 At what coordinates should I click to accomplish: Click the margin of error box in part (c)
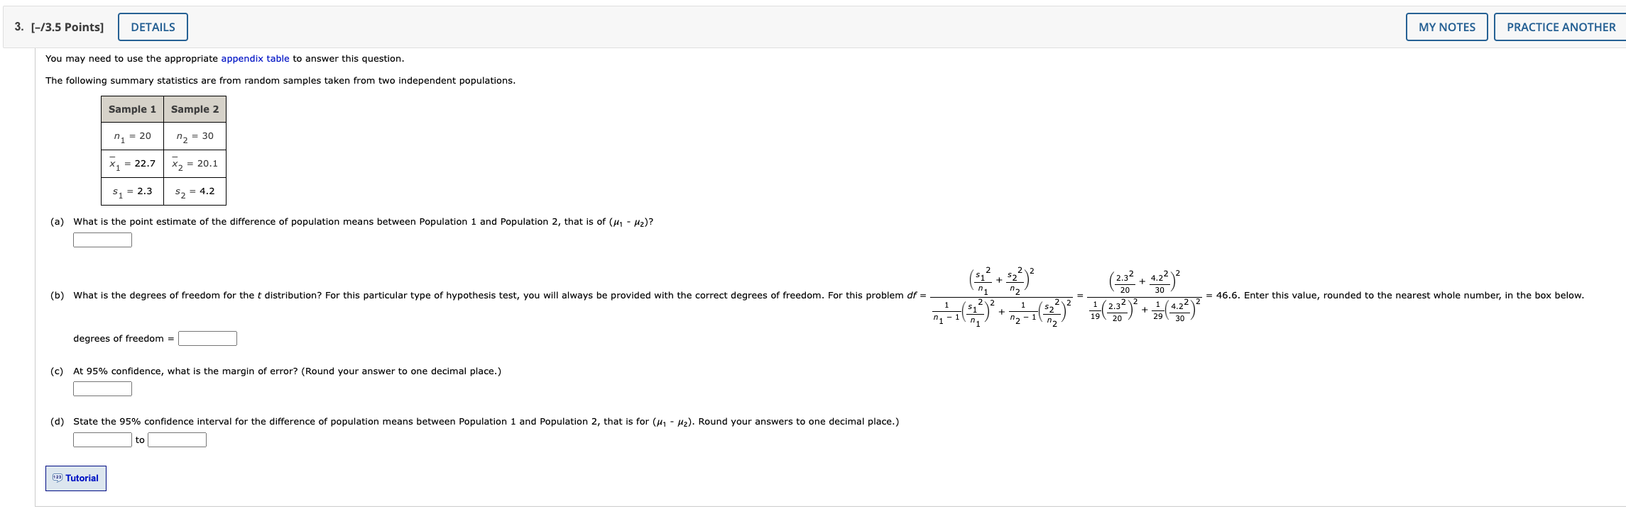[102, 389]
